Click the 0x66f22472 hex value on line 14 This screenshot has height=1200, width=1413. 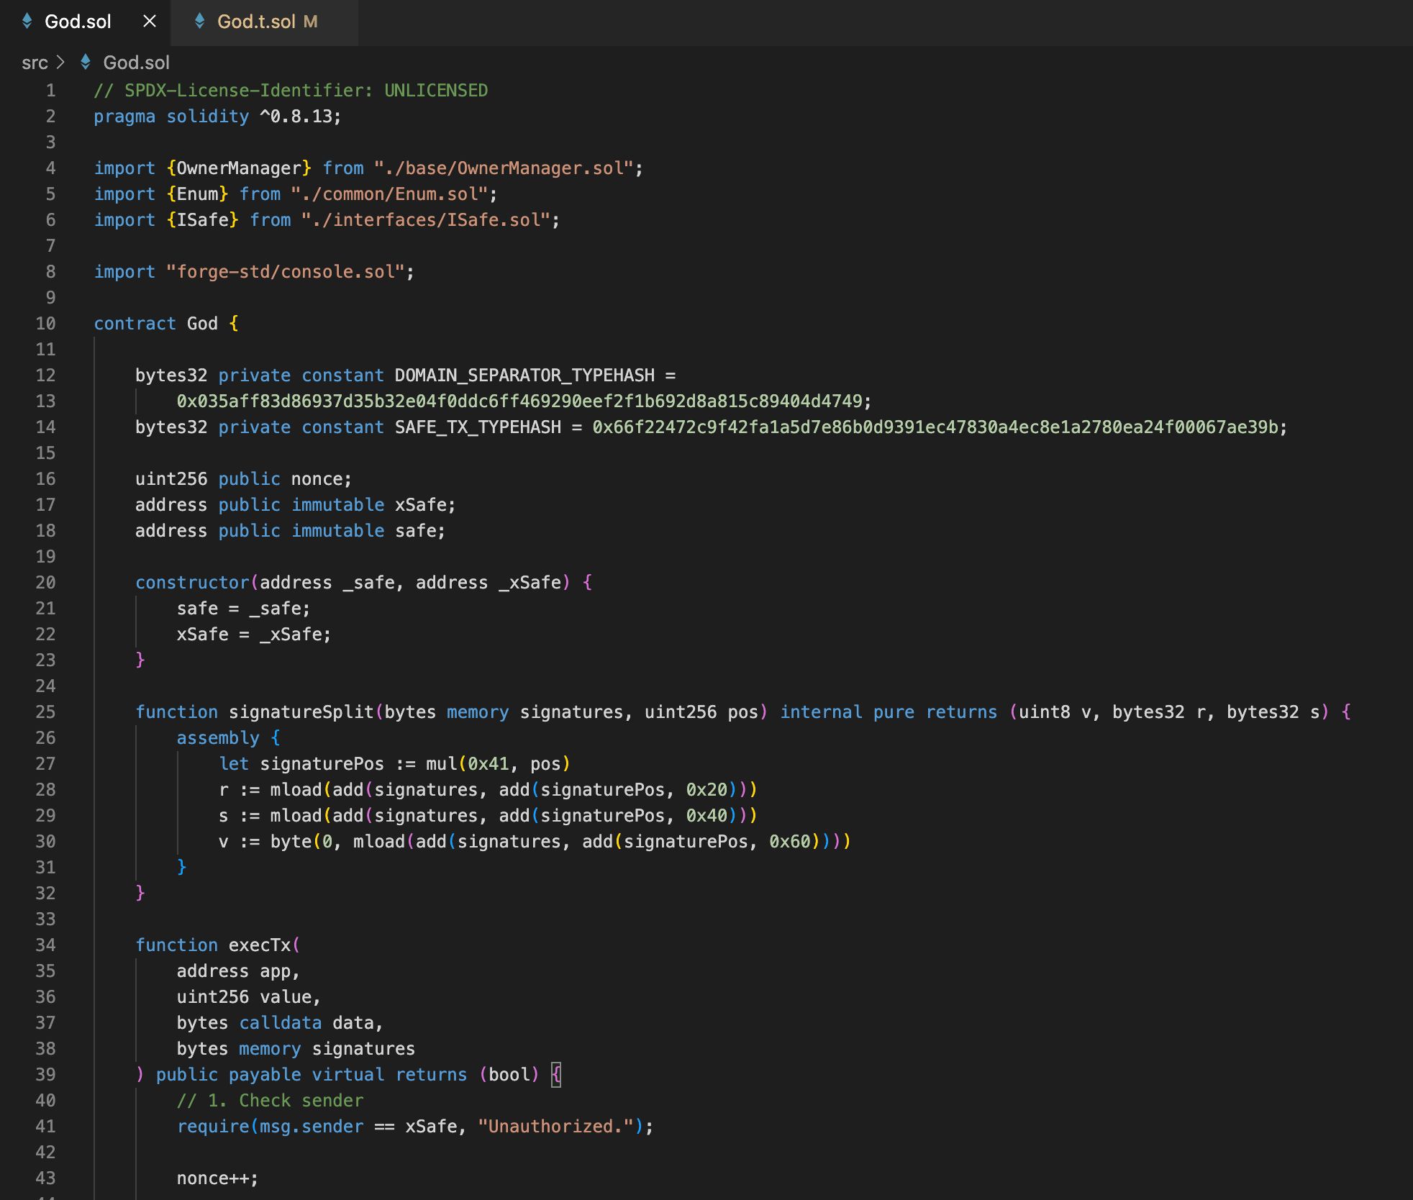(935, 427)
